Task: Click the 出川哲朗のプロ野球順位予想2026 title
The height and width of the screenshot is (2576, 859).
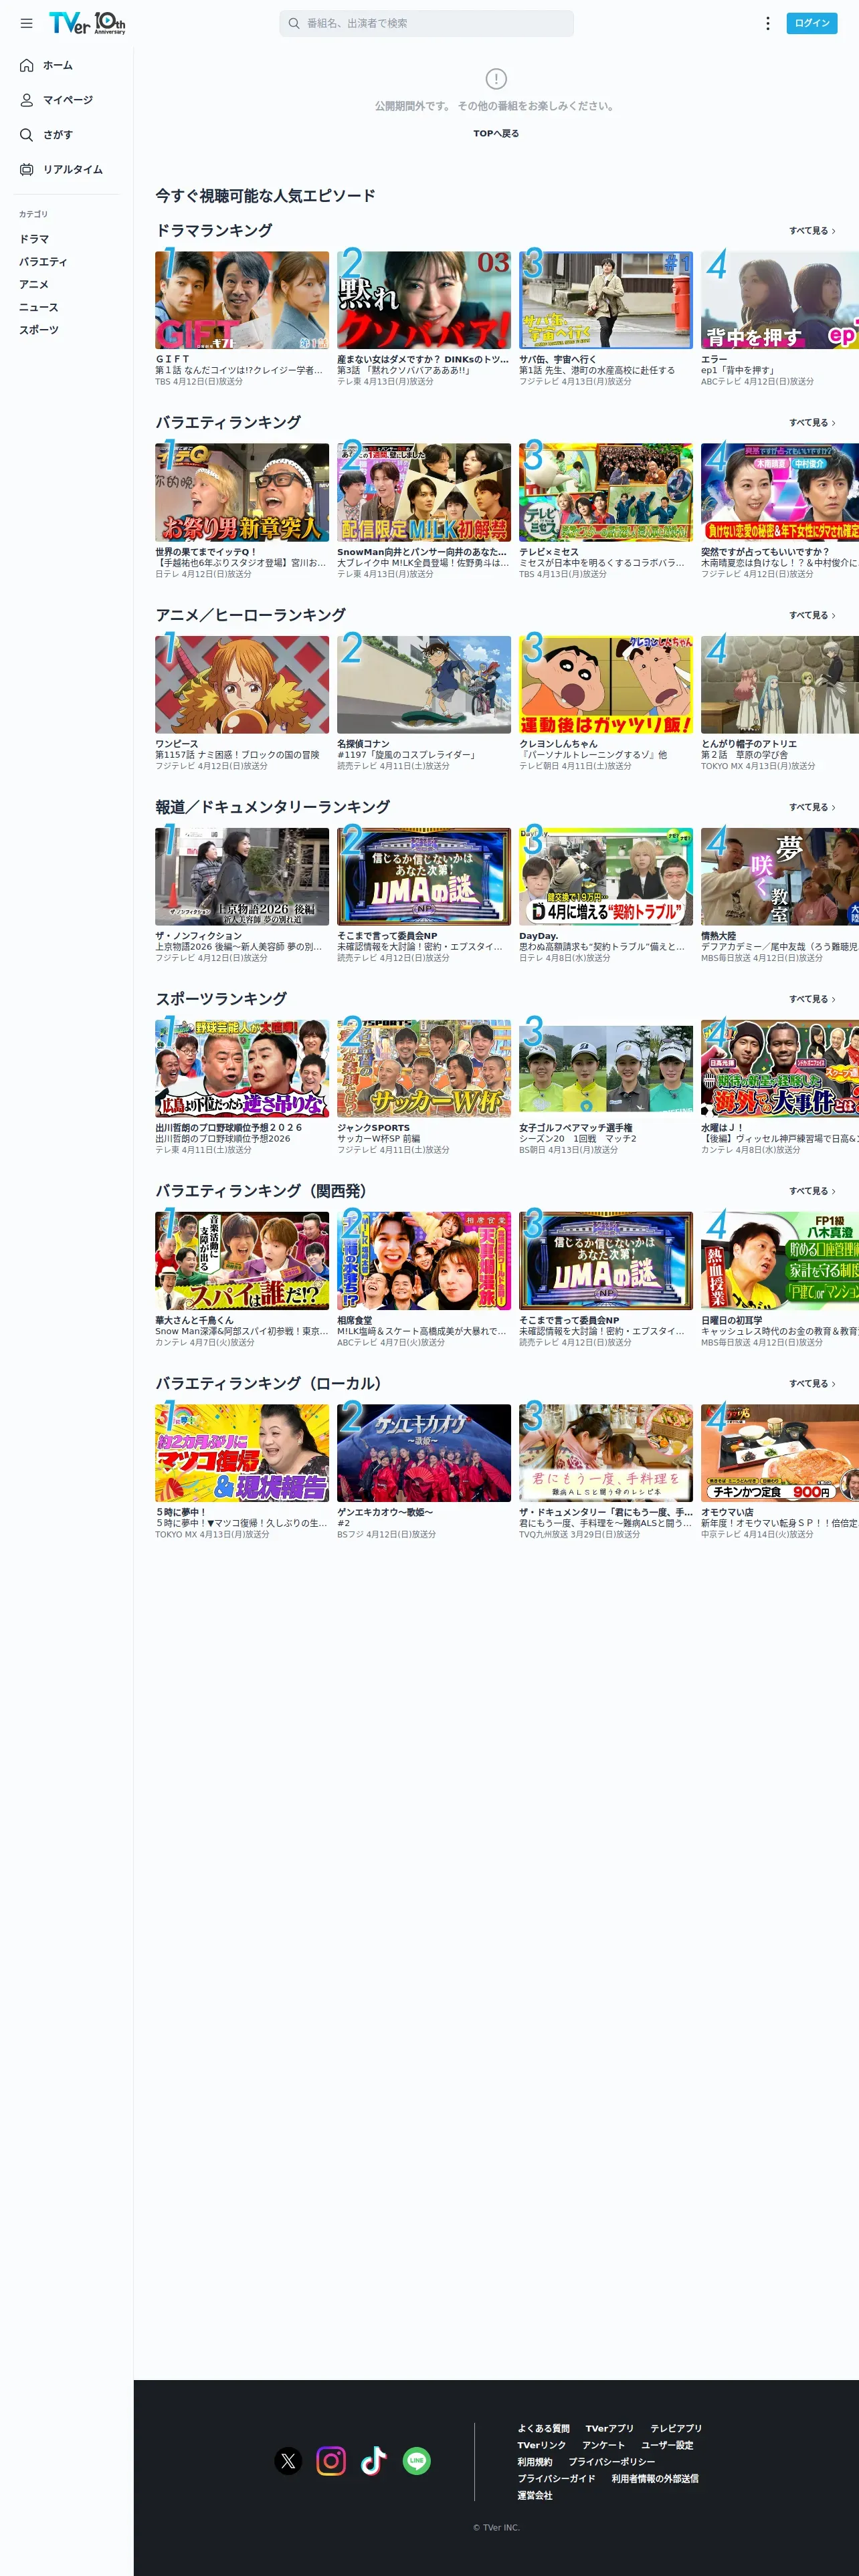Action: pyautogui.click(x=229, y=1128)
